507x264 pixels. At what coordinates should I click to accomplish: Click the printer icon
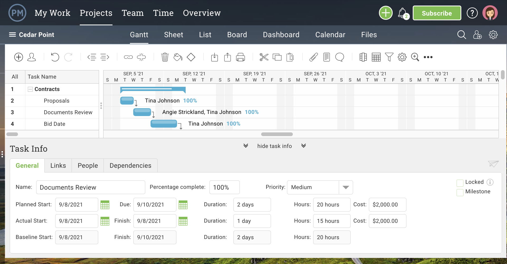point(241,57)
